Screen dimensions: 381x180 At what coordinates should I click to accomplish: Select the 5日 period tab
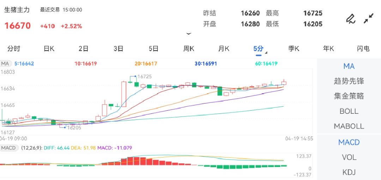pyautogui.click(x=153, y=49)
